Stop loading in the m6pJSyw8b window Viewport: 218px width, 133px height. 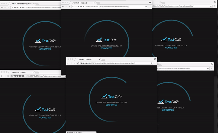pos(74,63)
